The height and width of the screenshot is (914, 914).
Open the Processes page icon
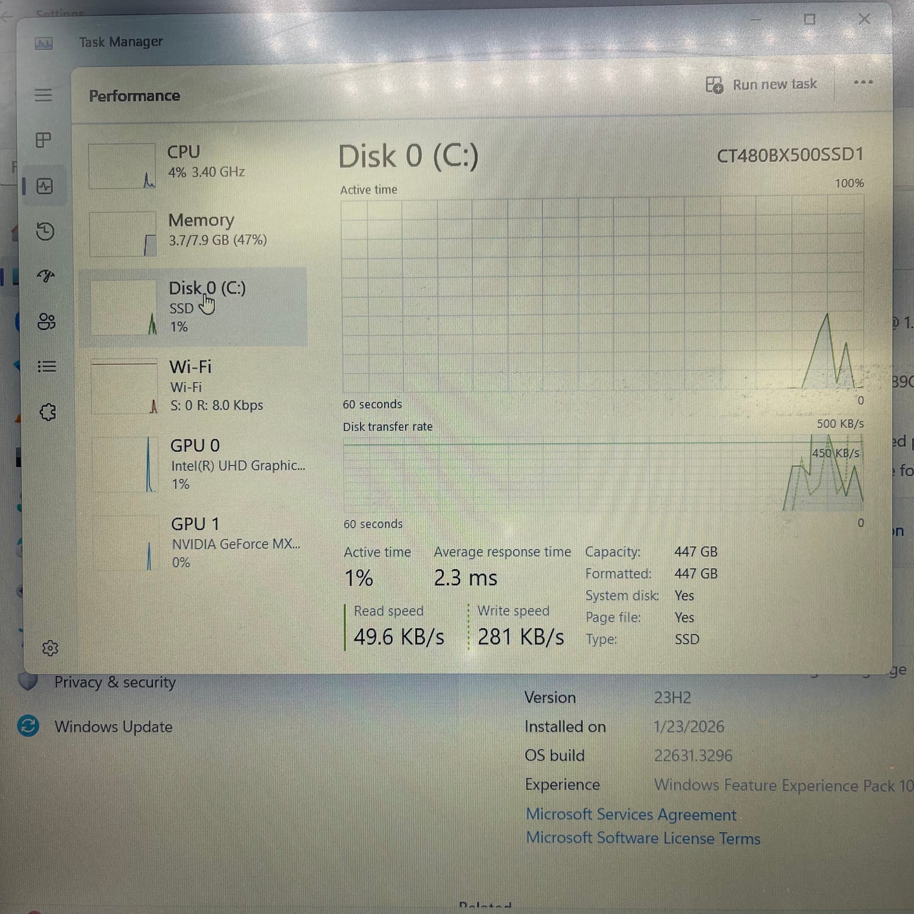click(44, 140)
